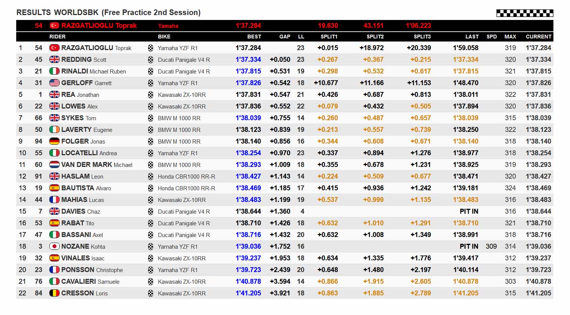Viewport: 570px width, 315px height.
Task: Select the checkered icon in DAVIES Chaz's row
Action: (151, 211)
